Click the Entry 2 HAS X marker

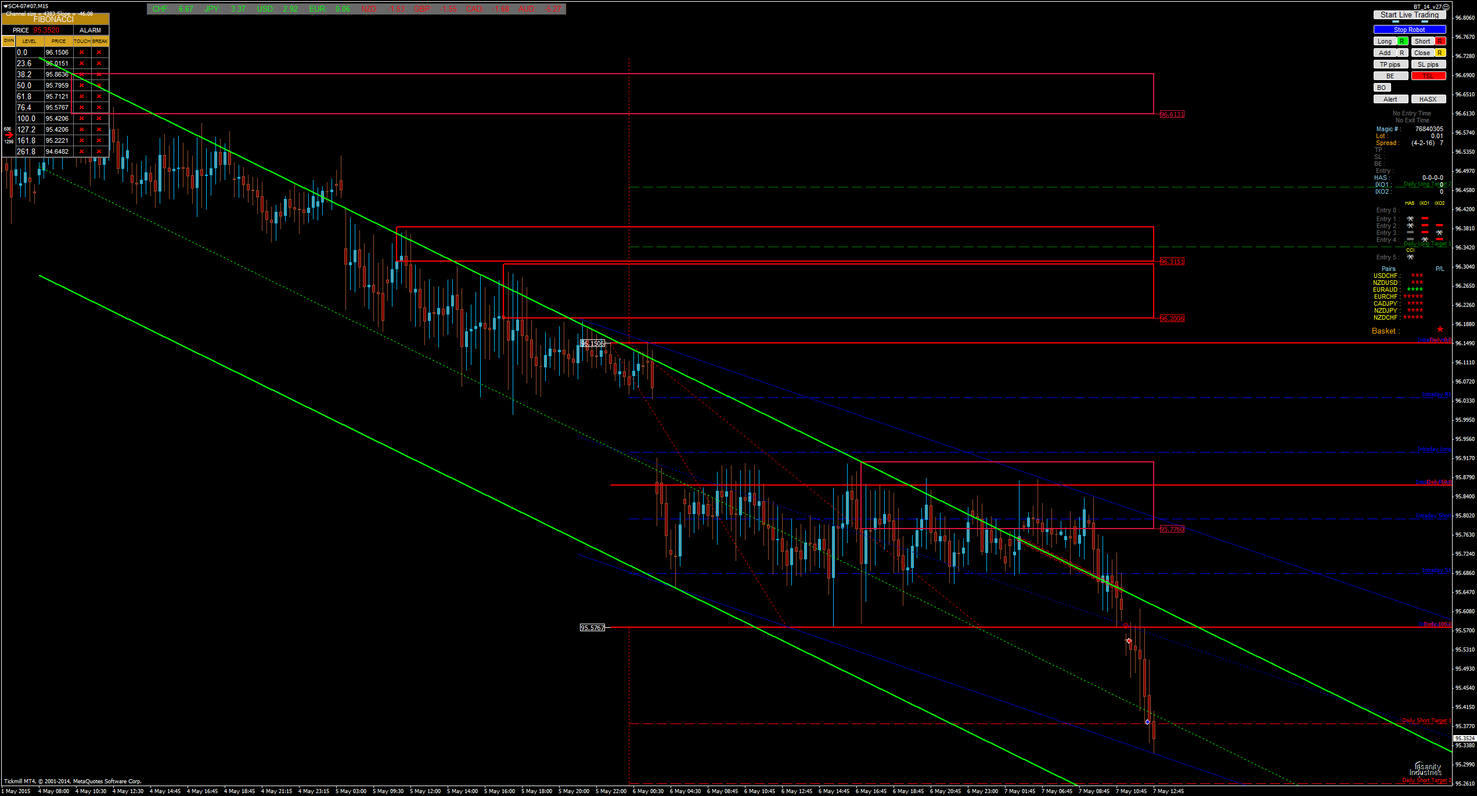[1410, 226]
